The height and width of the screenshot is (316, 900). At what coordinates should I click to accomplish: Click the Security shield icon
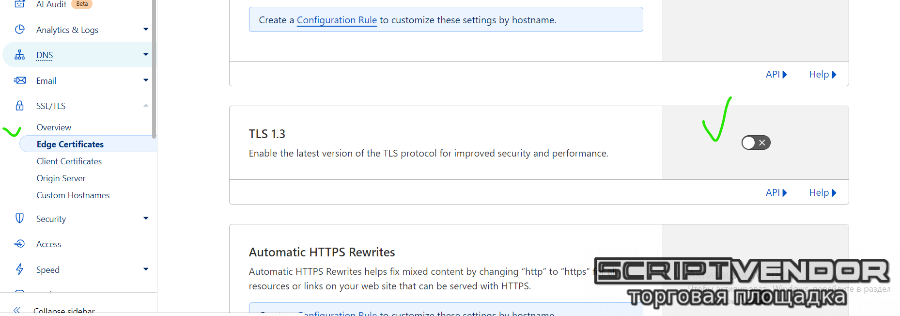pyautogui.click(x=20, y=219)
